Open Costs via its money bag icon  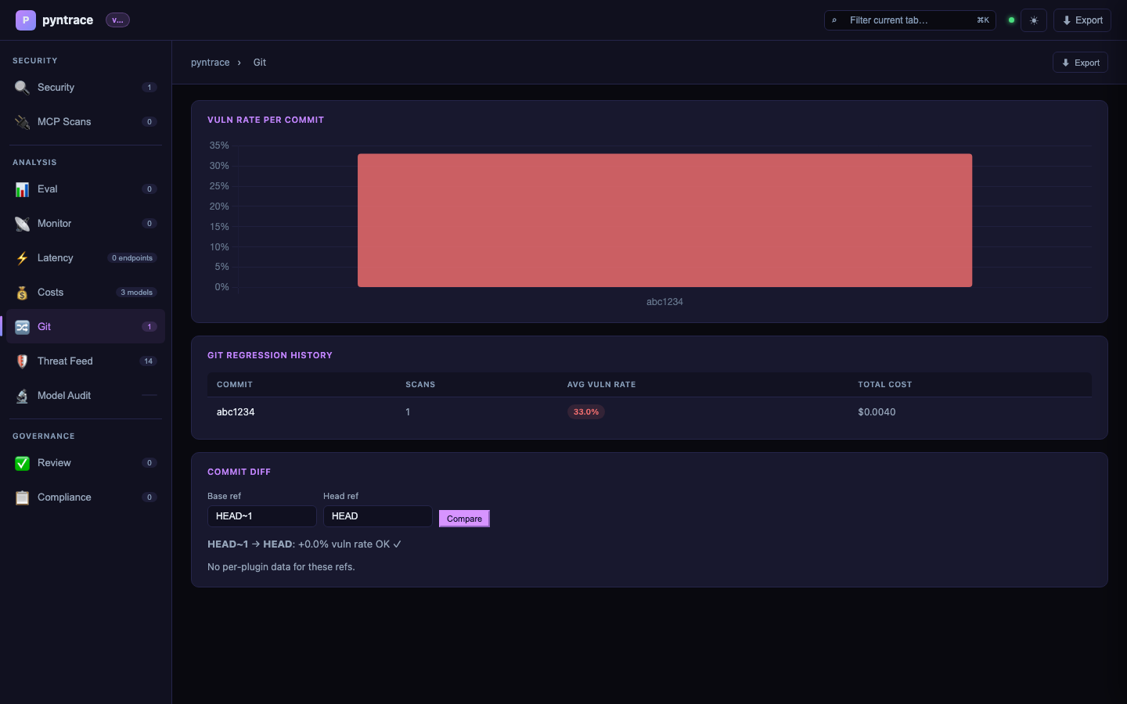pyautogui.click(x=22, y=293)
